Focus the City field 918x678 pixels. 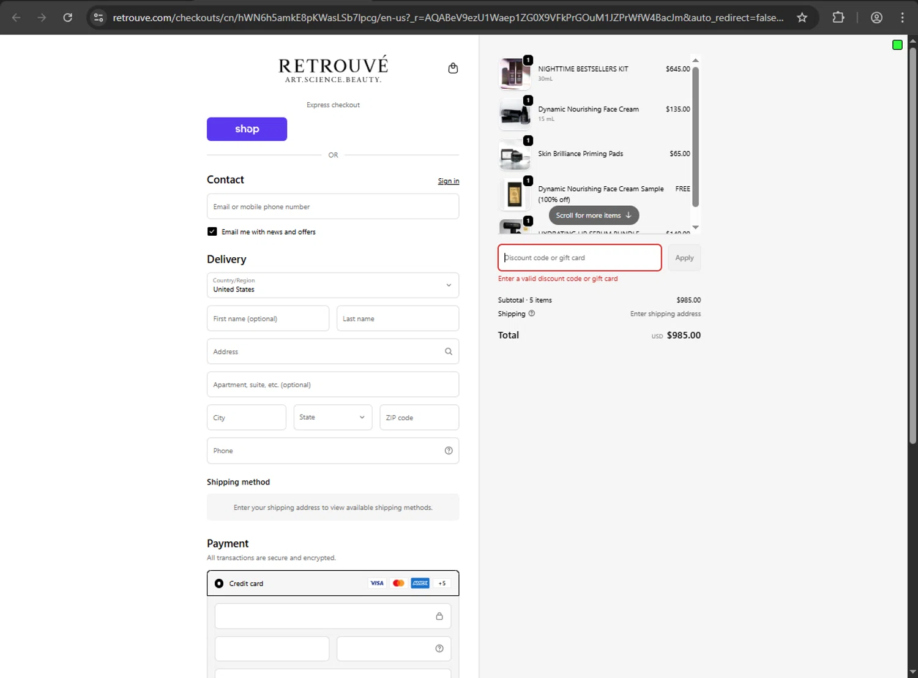[246, 418]
